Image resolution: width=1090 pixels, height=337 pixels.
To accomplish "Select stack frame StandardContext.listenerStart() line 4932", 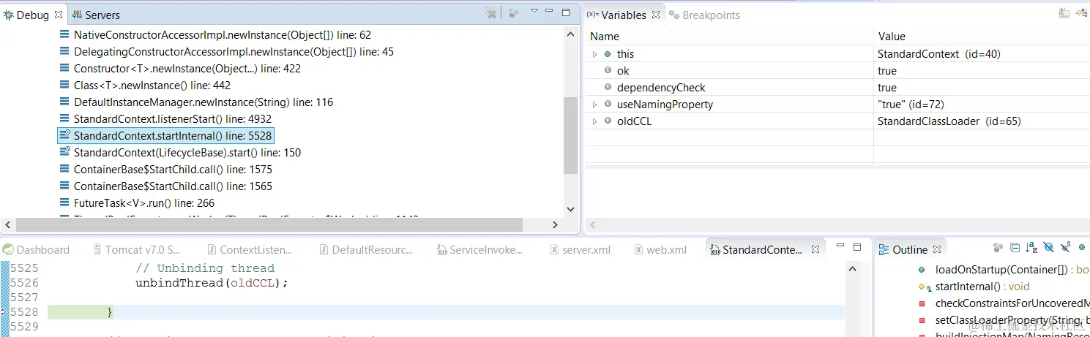I will 173,119.
